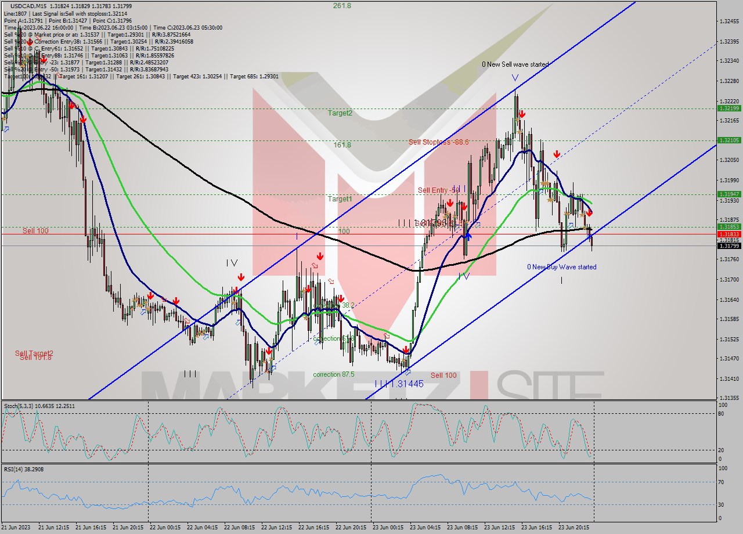The height and width of the screenshot is (534, 743).
Task: Click the red 'Sell Target2' label
Action: tap(34, 353)
